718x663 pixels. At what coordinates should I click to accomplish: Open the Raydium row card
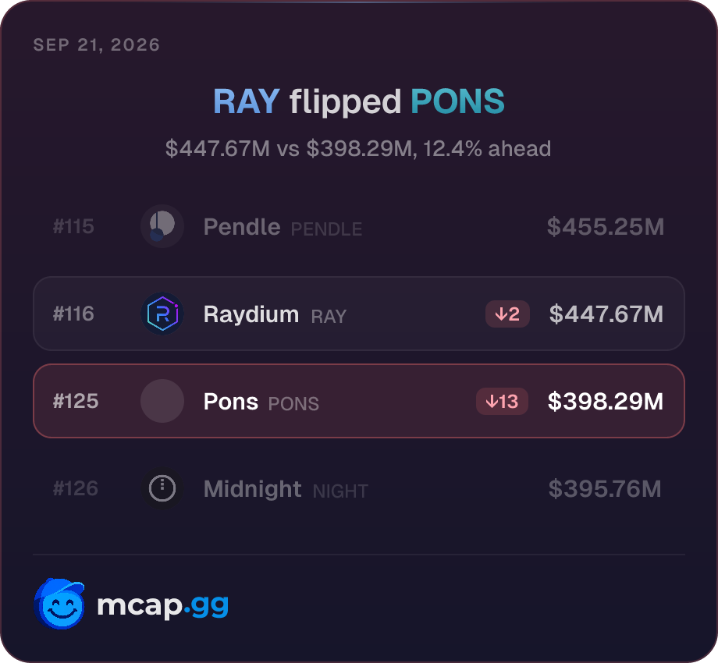point(359,314)
